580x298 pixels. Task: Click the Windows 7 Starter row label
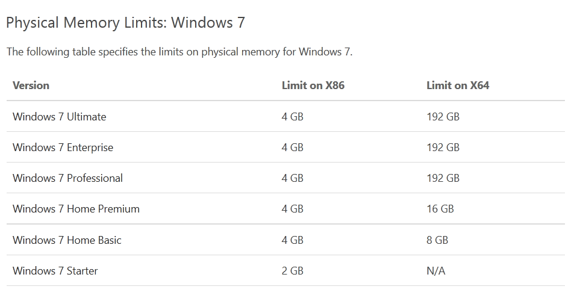(x=55, y=271)
